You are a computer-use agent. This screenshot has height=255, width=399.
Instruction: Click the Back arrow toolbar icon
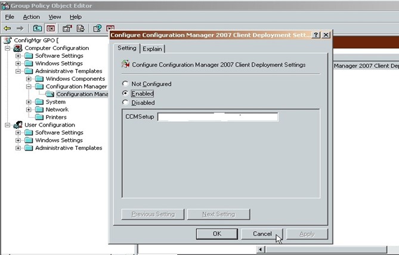click(x=7, y=28)
